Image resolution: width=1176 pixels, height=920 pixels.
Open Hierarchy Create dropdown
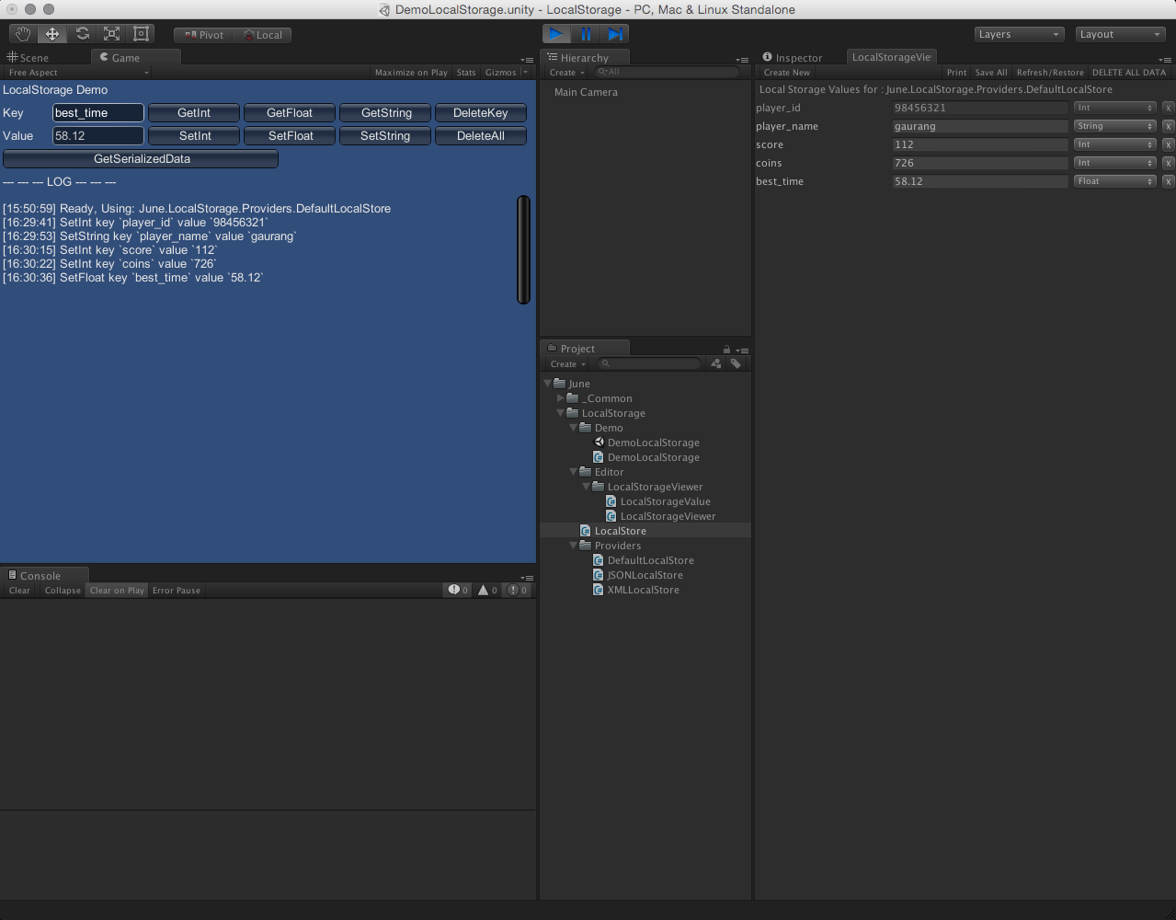click(566, 73)
